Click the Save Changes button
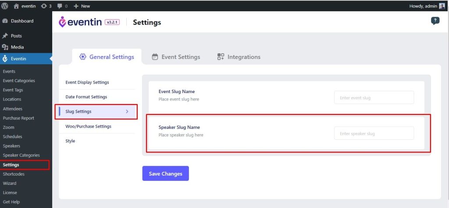This screenshot has width=449, height=208. click(x=165, y=173)
